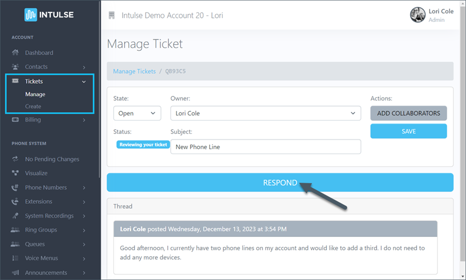Expand the Voice Menus submenu chevron
Image resolution: width=466 pixels, height=280 pixels.
(x=84, y=259)
